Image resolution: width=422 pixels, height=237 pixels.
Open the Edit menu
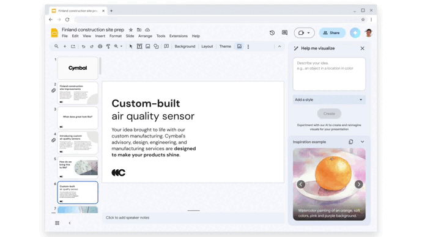click(75, 36)
